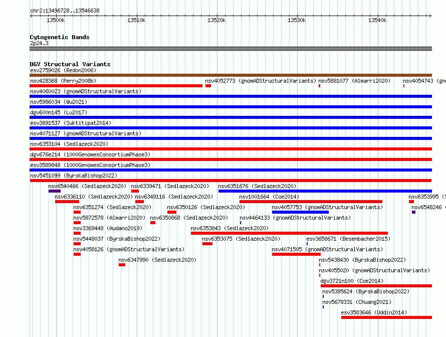Click esv3658671 (Besenbacher2015) label

tap(348, 239)
